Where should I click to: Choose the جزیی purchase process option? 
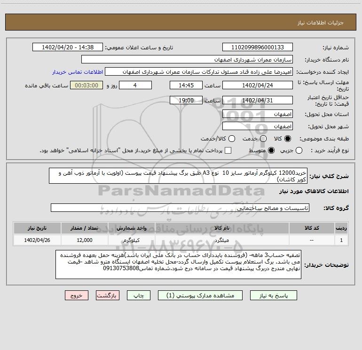pos(299,150)
